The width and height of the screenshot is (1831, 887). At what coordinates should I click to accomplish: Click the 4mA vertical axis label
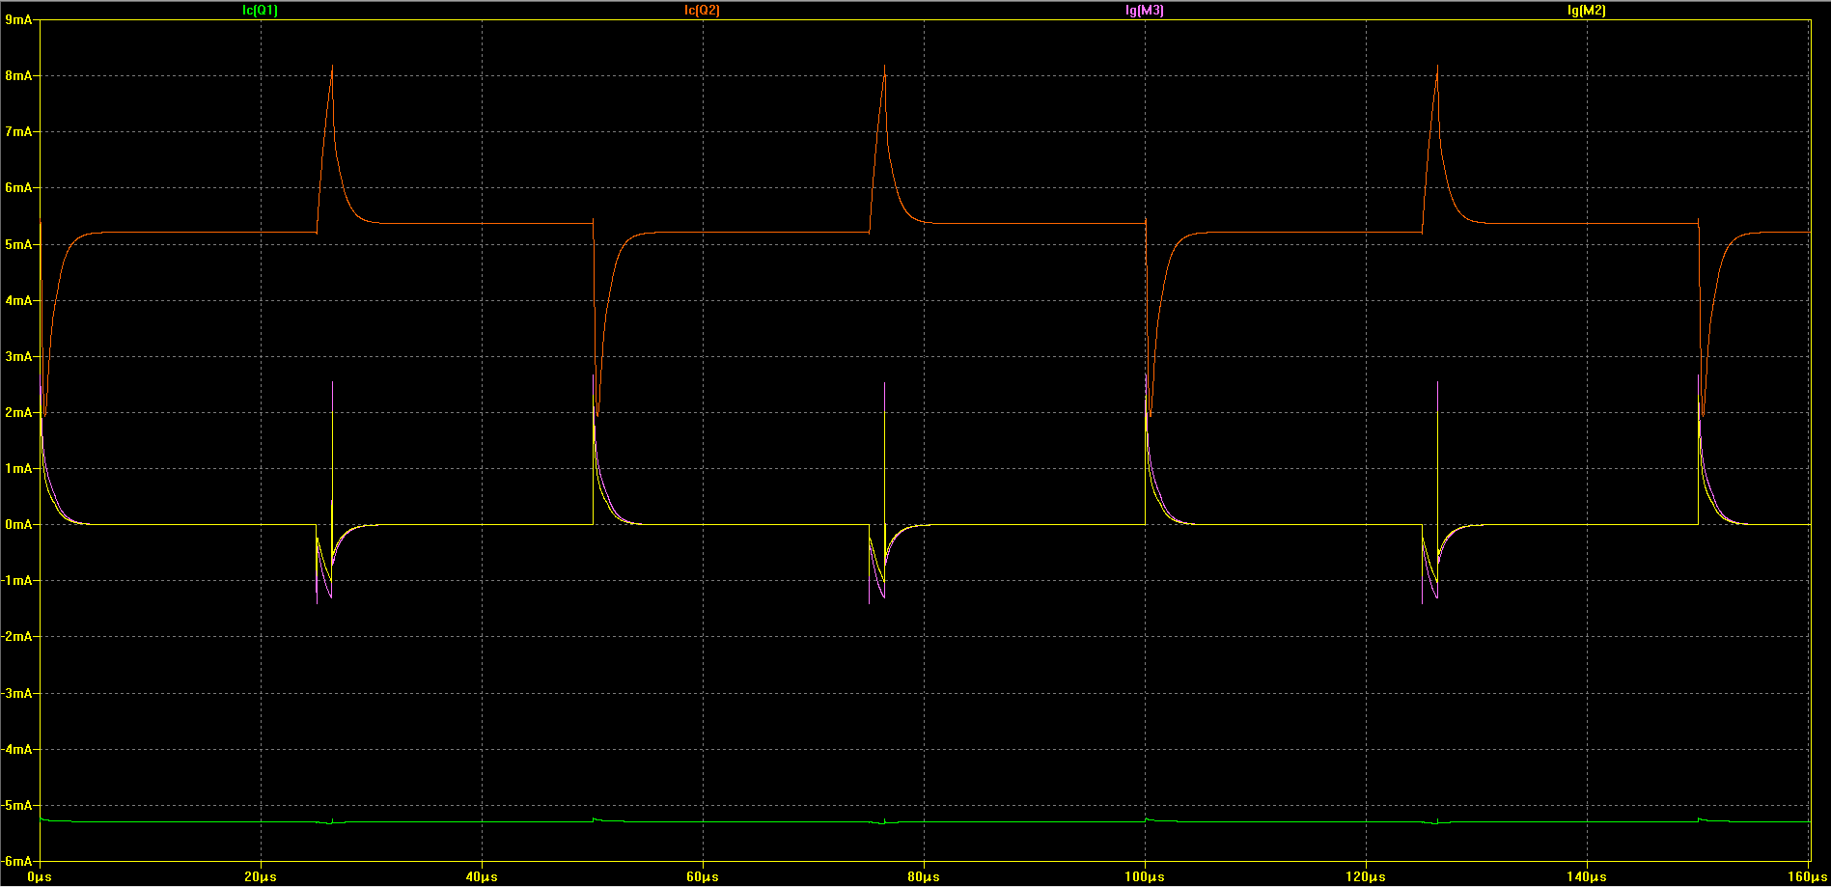pos(18,300)
